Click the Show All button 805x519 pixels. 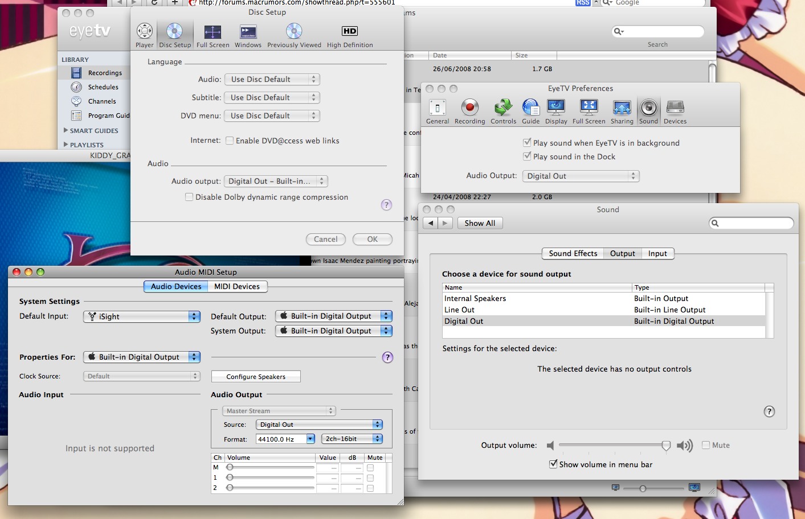pos(480,223)
